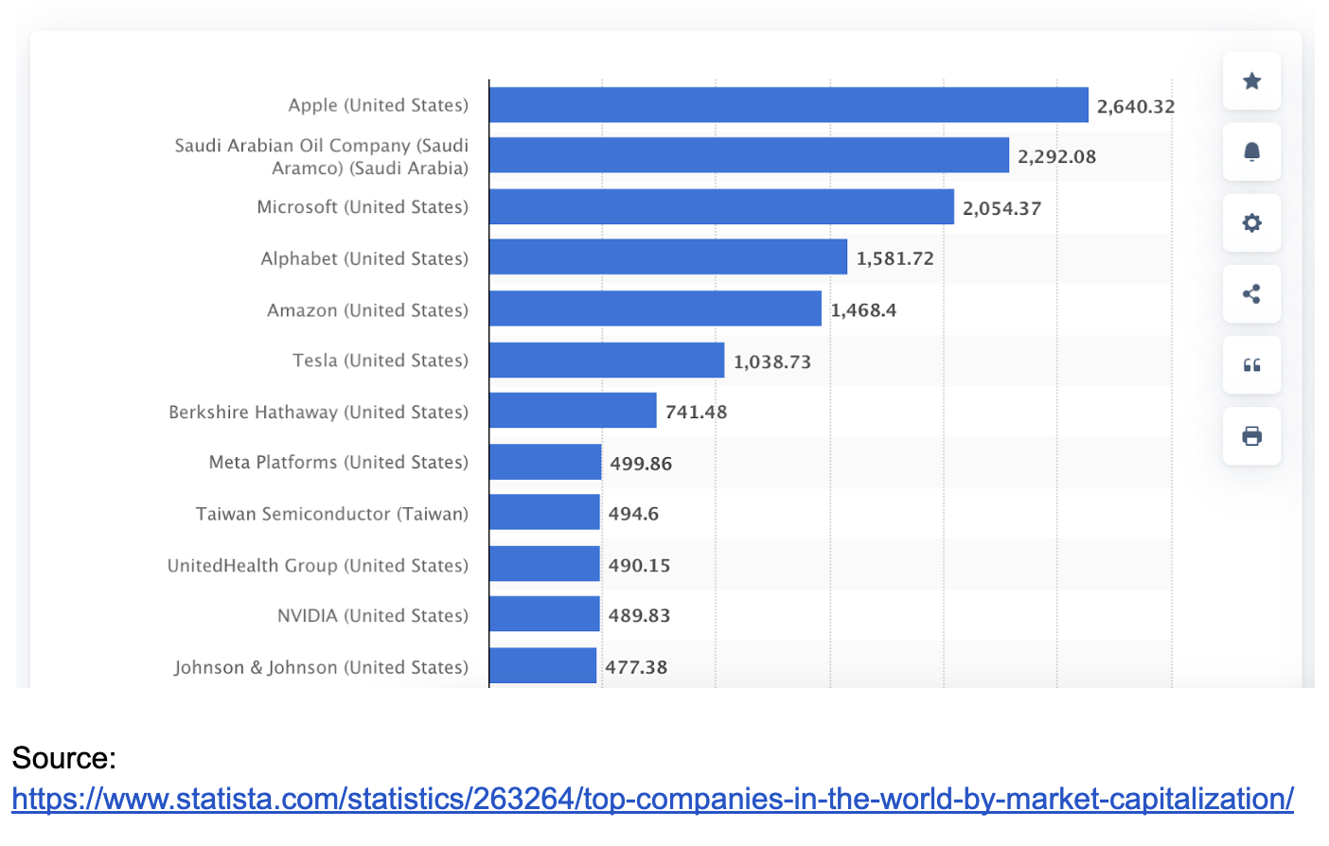
Task: Click the Taiwan Semiconductor bar
Action: point(544,512)
